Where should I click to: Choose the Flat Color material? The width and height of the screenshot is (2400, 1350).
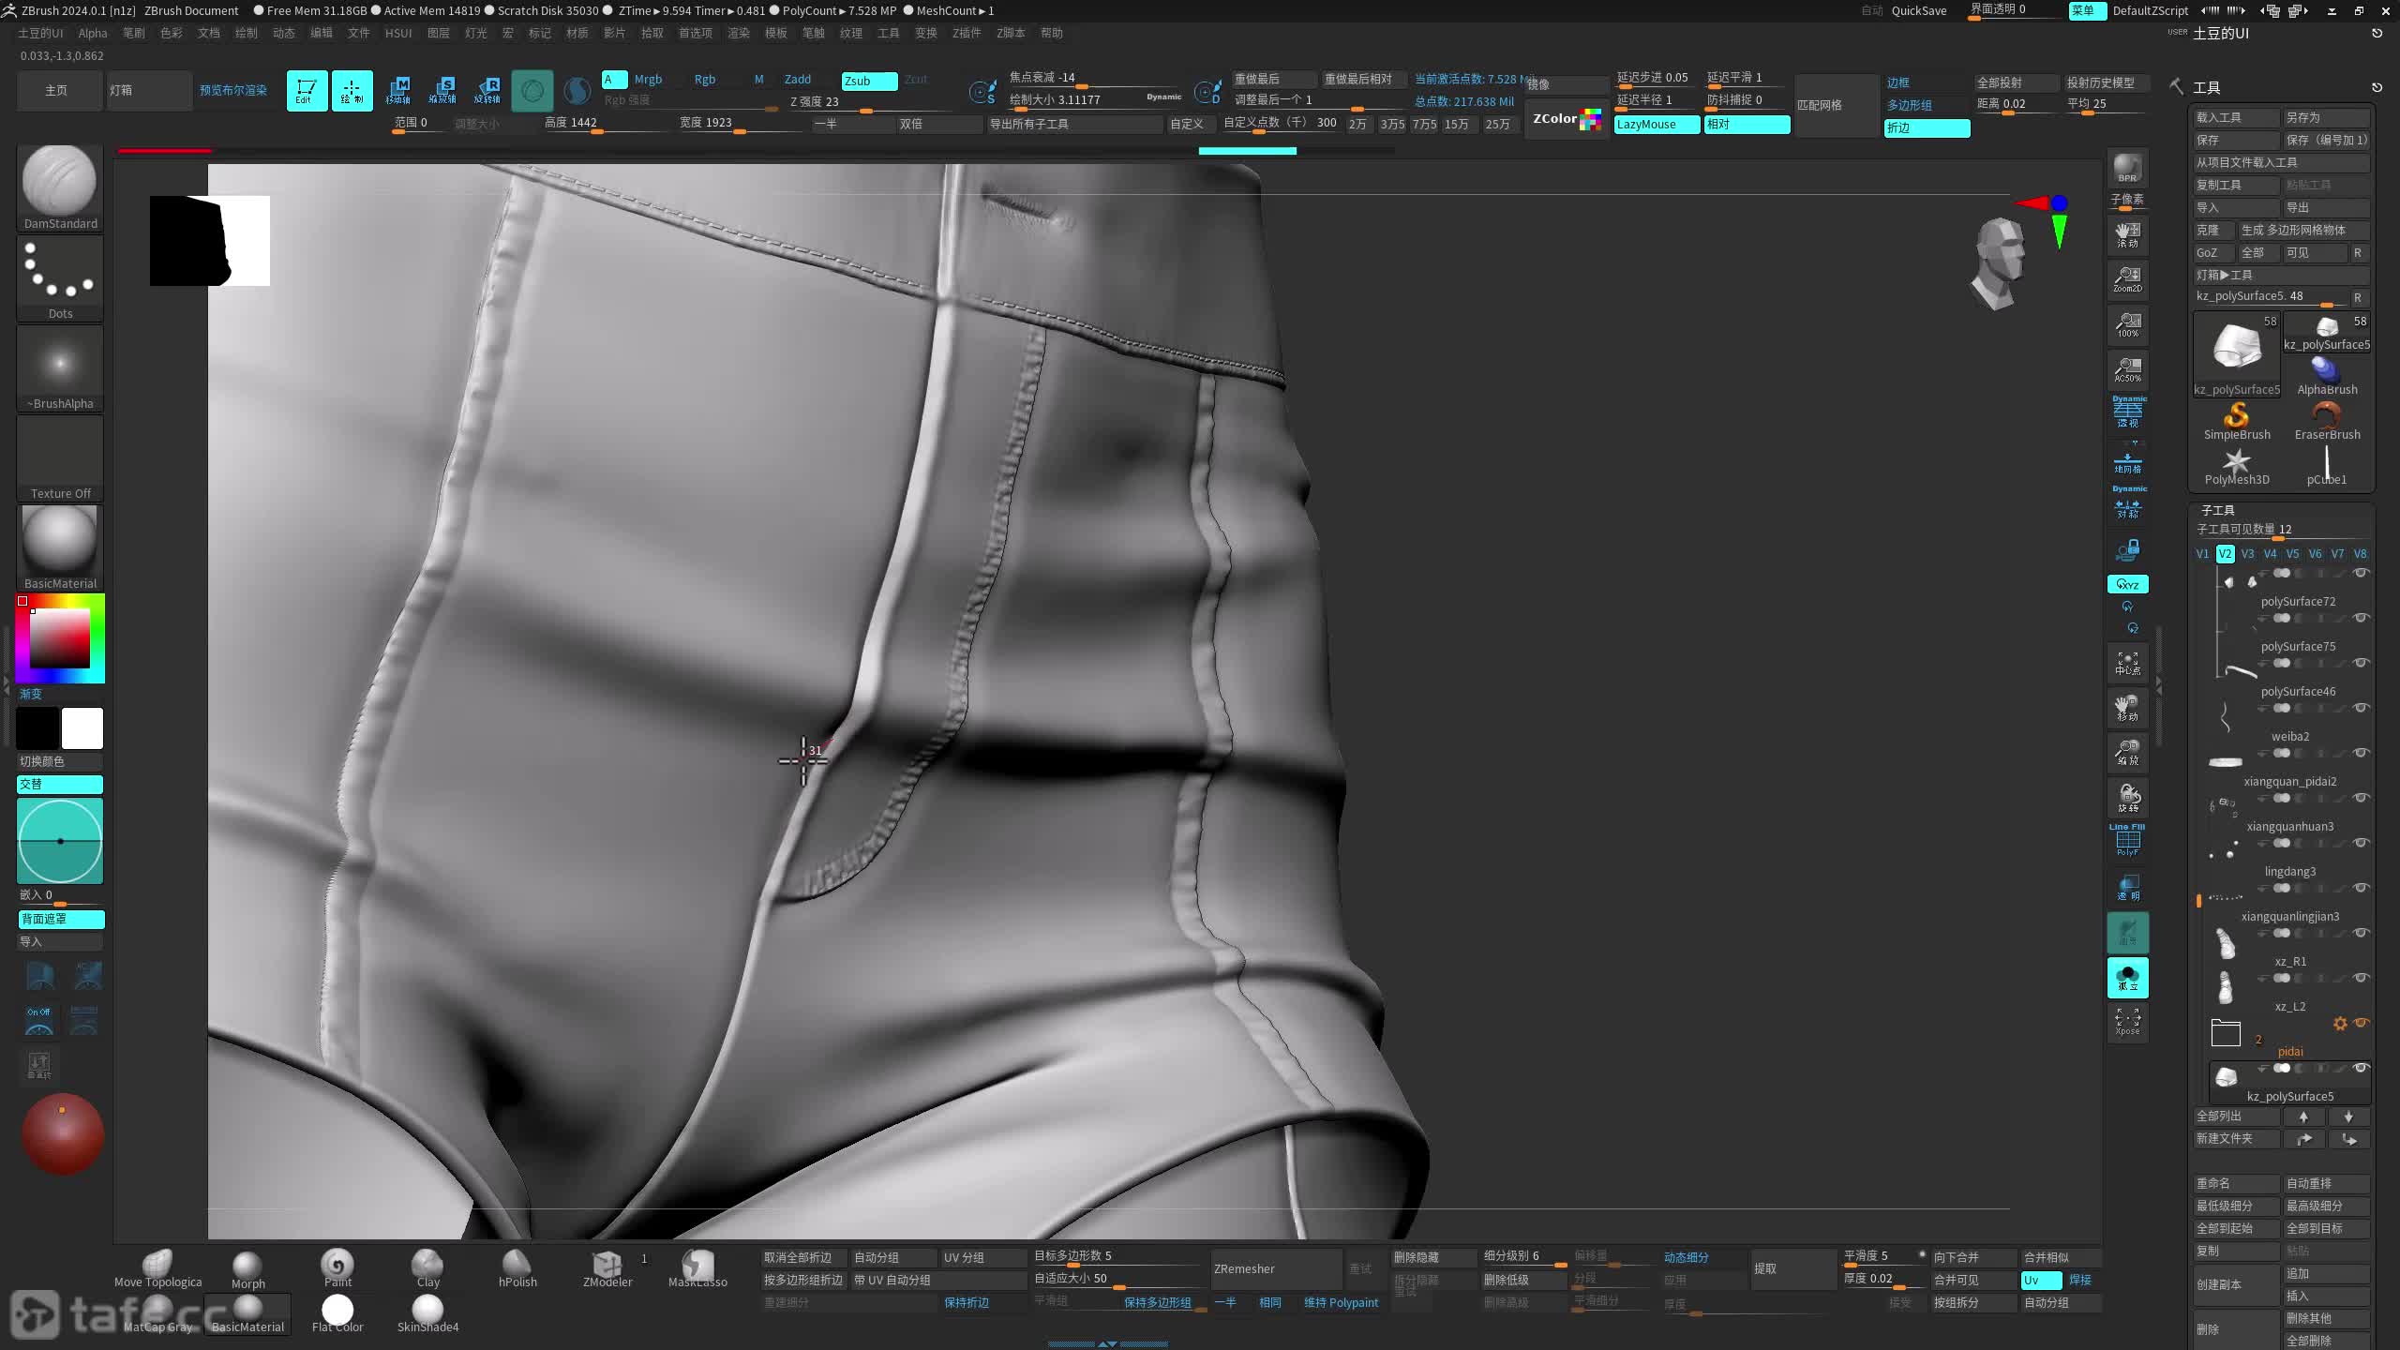[x=337, y=1313]
